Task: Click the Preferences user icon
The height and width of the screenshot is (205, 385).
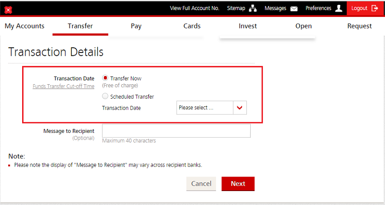Action: (339, 9)
